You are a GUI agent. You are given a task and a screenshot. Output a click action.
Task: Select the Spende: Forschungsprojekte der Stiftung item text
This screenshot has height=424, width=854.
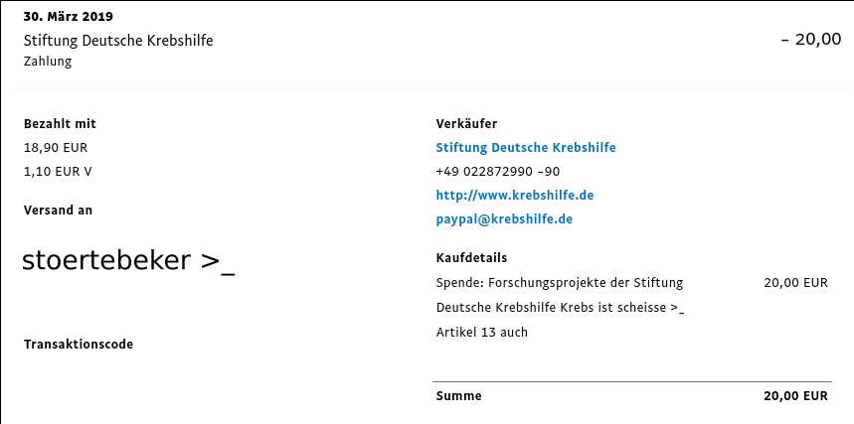coord(560,283)
